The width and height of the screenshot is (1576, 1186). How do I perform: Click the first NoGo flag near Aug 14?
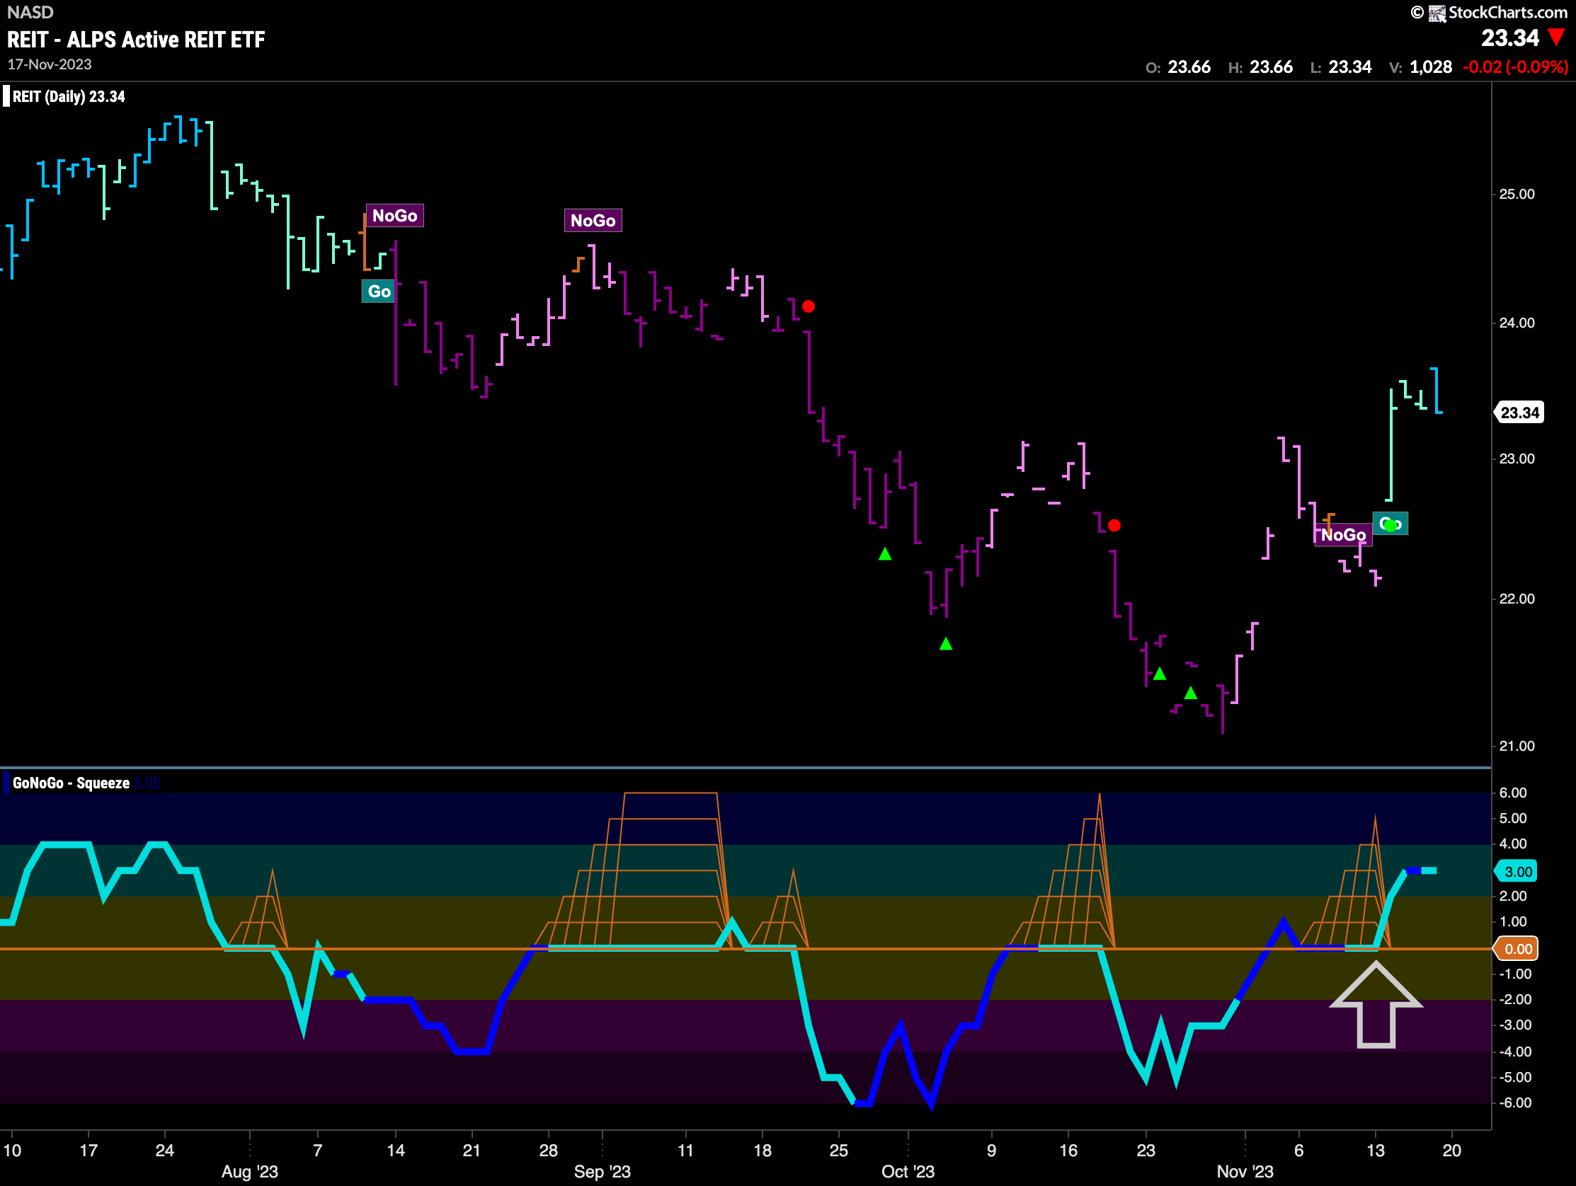(395, 216)
